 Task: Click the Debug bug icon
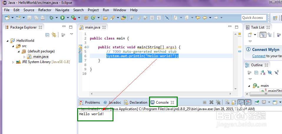(x=52, y=18)
